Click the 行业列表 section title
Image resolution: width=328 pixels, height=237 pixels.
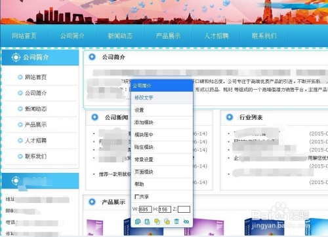pos(251,117)
